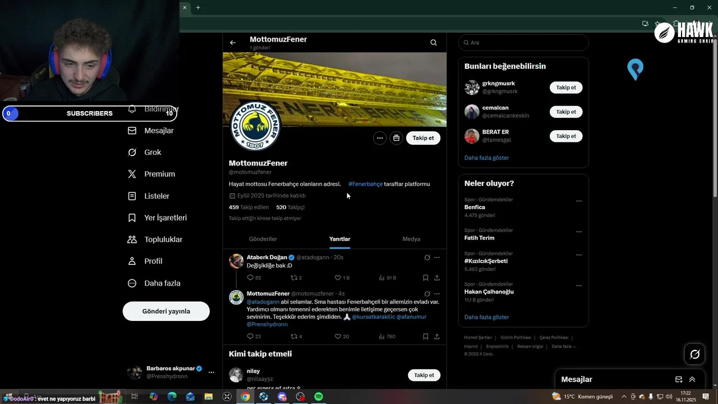Open Listeler in the sidebar
Image resolution: width=718 pixels, height=404 pixels.
point(149,196)
